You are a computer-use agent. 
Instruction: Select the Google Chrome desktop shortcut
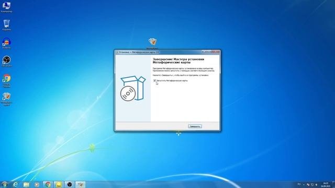7,80
